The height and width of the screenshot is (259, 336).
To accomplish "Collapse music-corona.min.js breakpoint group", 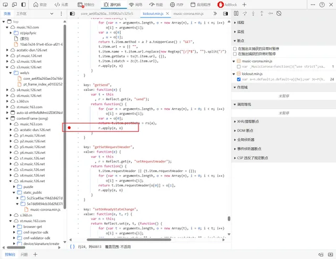I will pos(234,61).
